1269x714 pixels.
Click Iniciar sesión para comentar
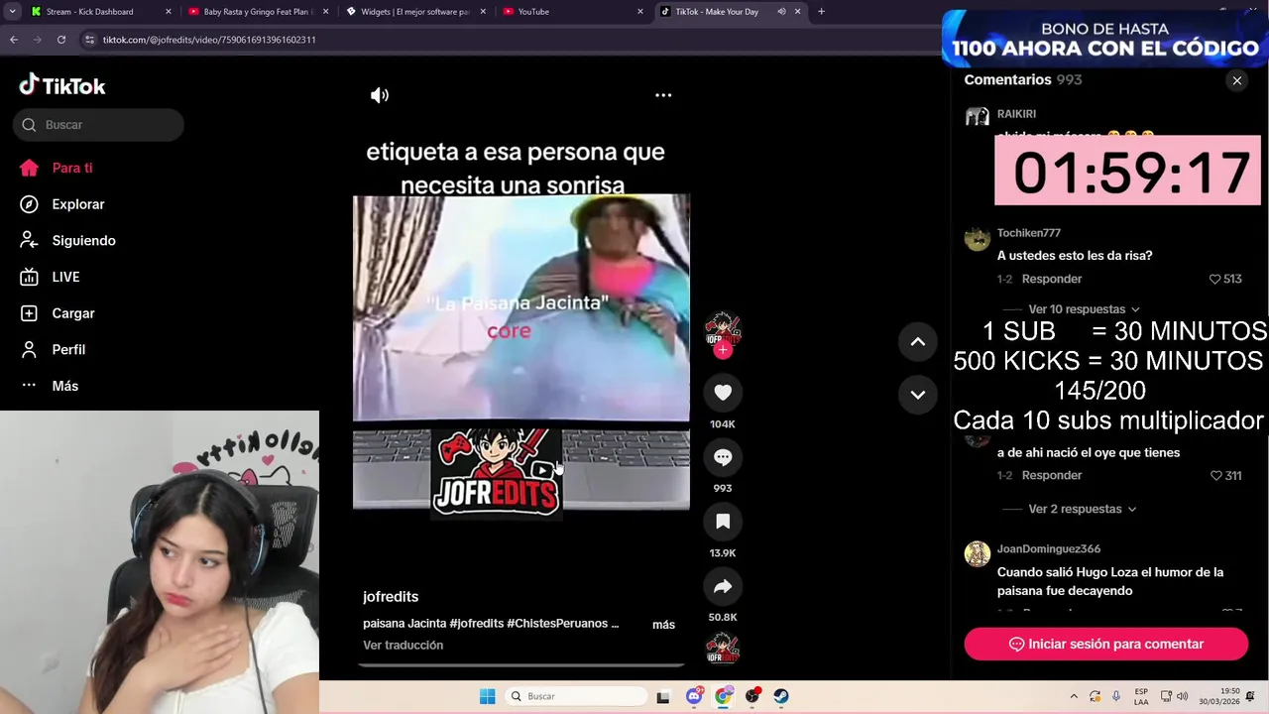click(x=1105, y=644)
